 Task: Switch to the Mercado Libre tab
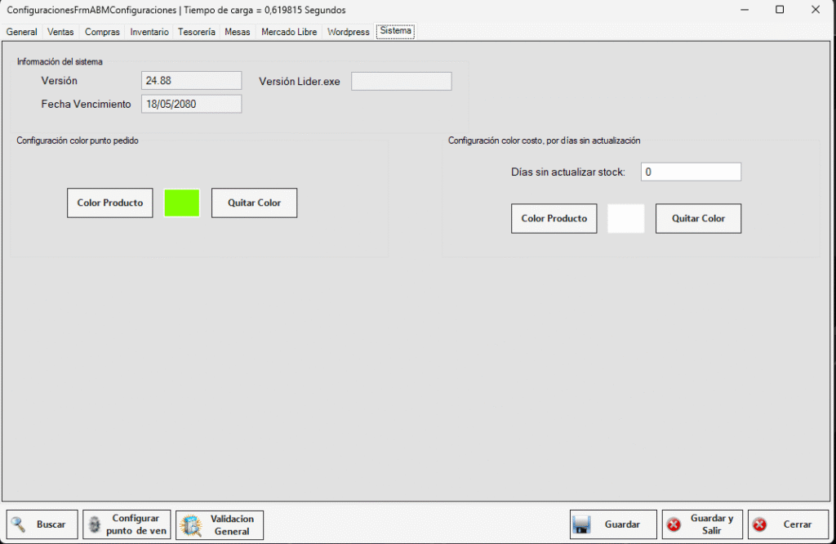click(x=290, y=32)
